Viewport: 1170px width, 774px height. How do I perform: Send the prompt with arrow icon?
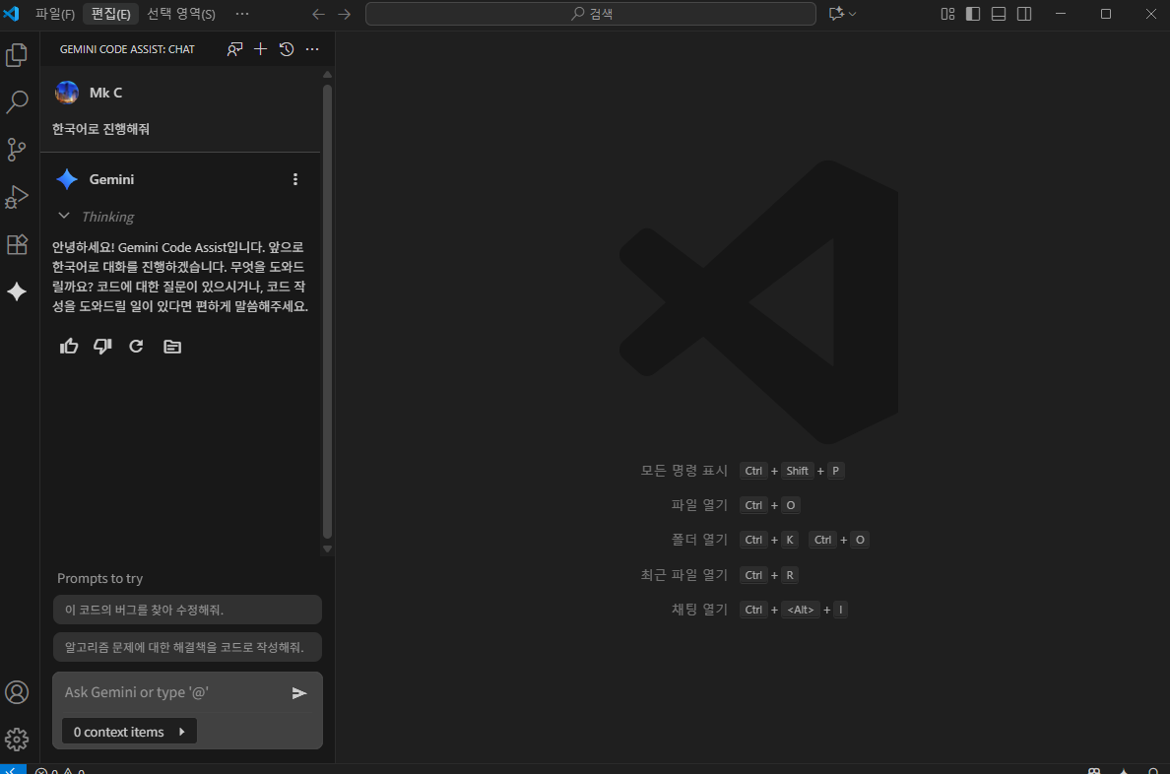[299, 693]
